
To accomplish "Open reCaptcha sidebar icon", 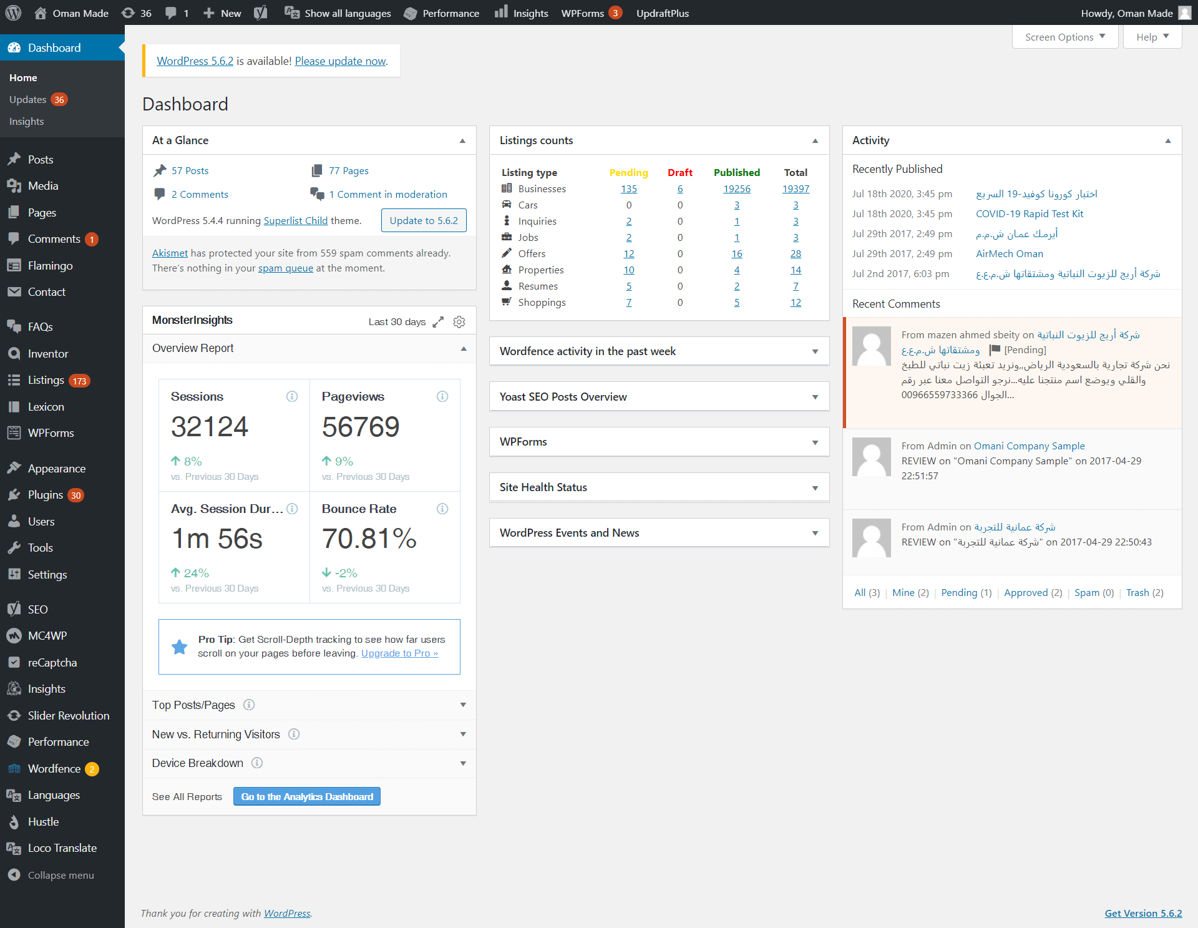I will [x=14, y=663].
